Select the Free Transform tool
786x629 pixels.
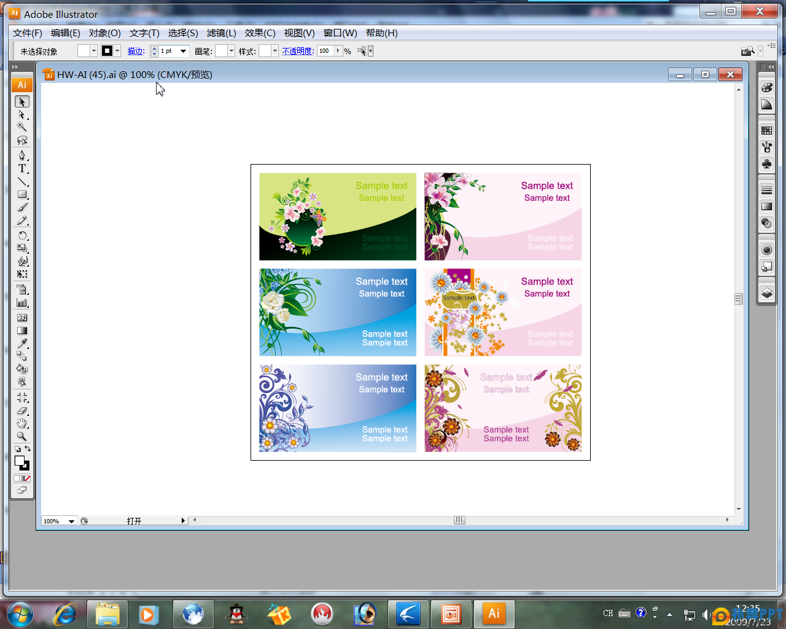point(22,274)
